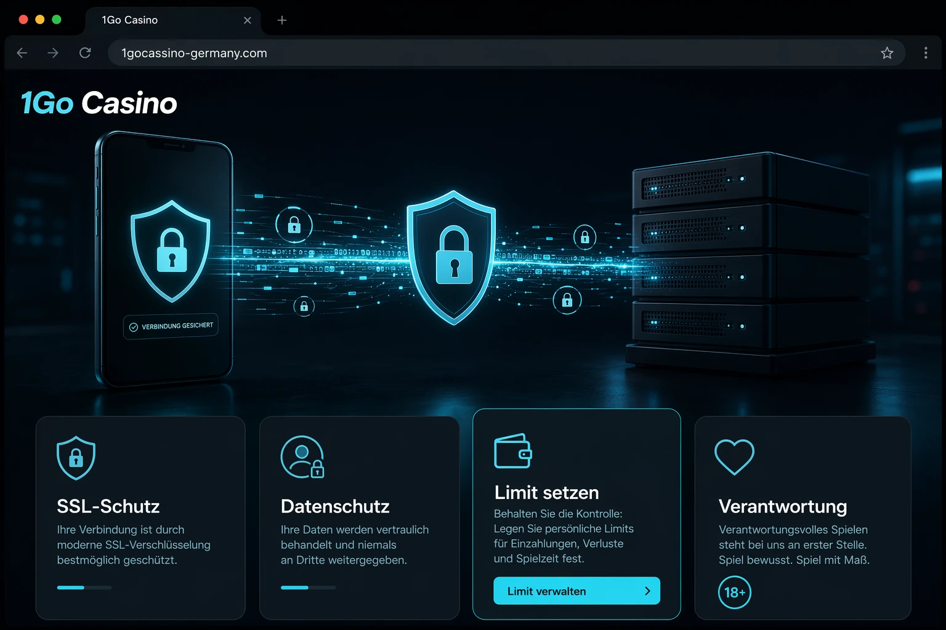This screenshot has height=630, width=946.
Task: Open the browser three-dot menu
Action: point(926,53)
